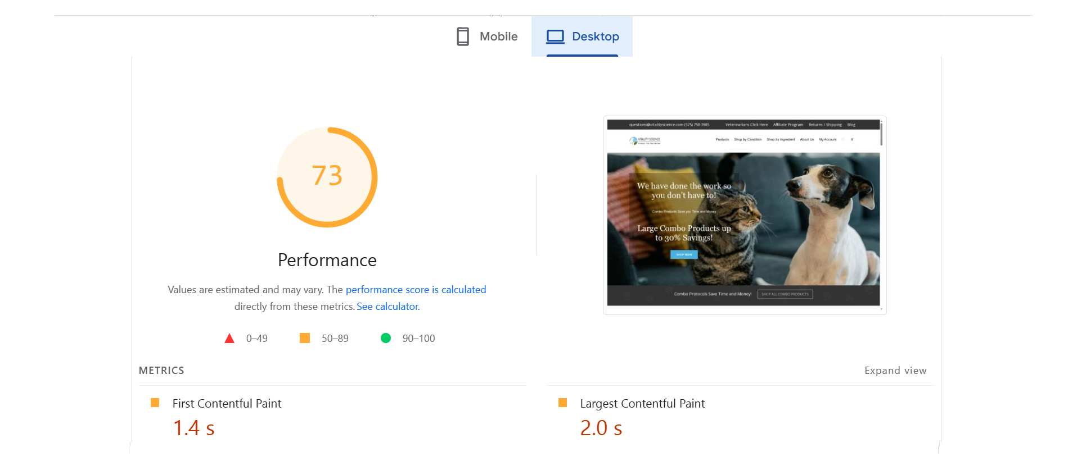This screenshot has width=1068, height=466.
Task: Click the red triangle legend icon
Action: coord(229,339)
